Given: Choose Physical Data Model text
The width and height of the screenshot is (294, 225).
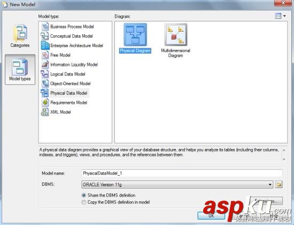Looking at the screenshot, I should 69,93.
